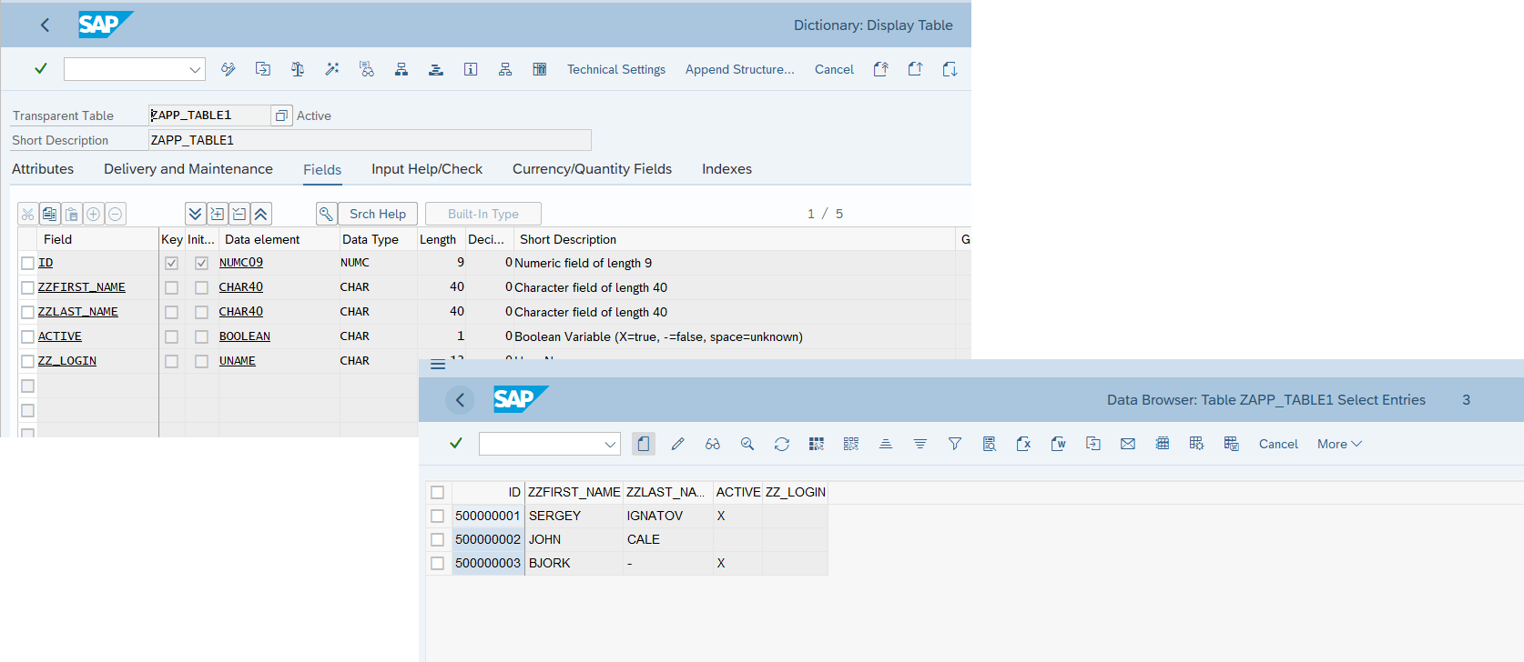Click the Short Description input field

pyautogui.click(x=370, y=140)
